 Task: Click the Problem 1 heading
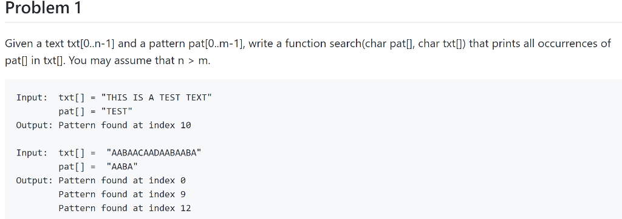[43, 8]
